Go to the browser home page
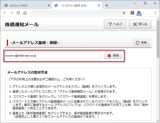Image resolution: width=160 pixels, height=123 pixels. (x=25, y=13)
